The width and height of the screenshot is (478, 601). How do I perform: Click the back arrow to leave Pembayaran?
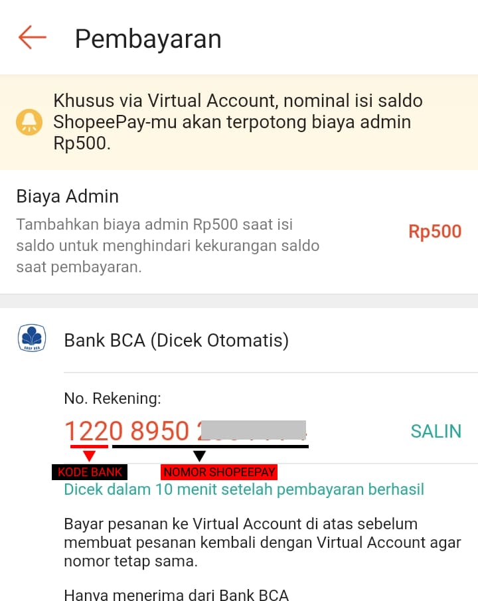(x=29, y=39)
